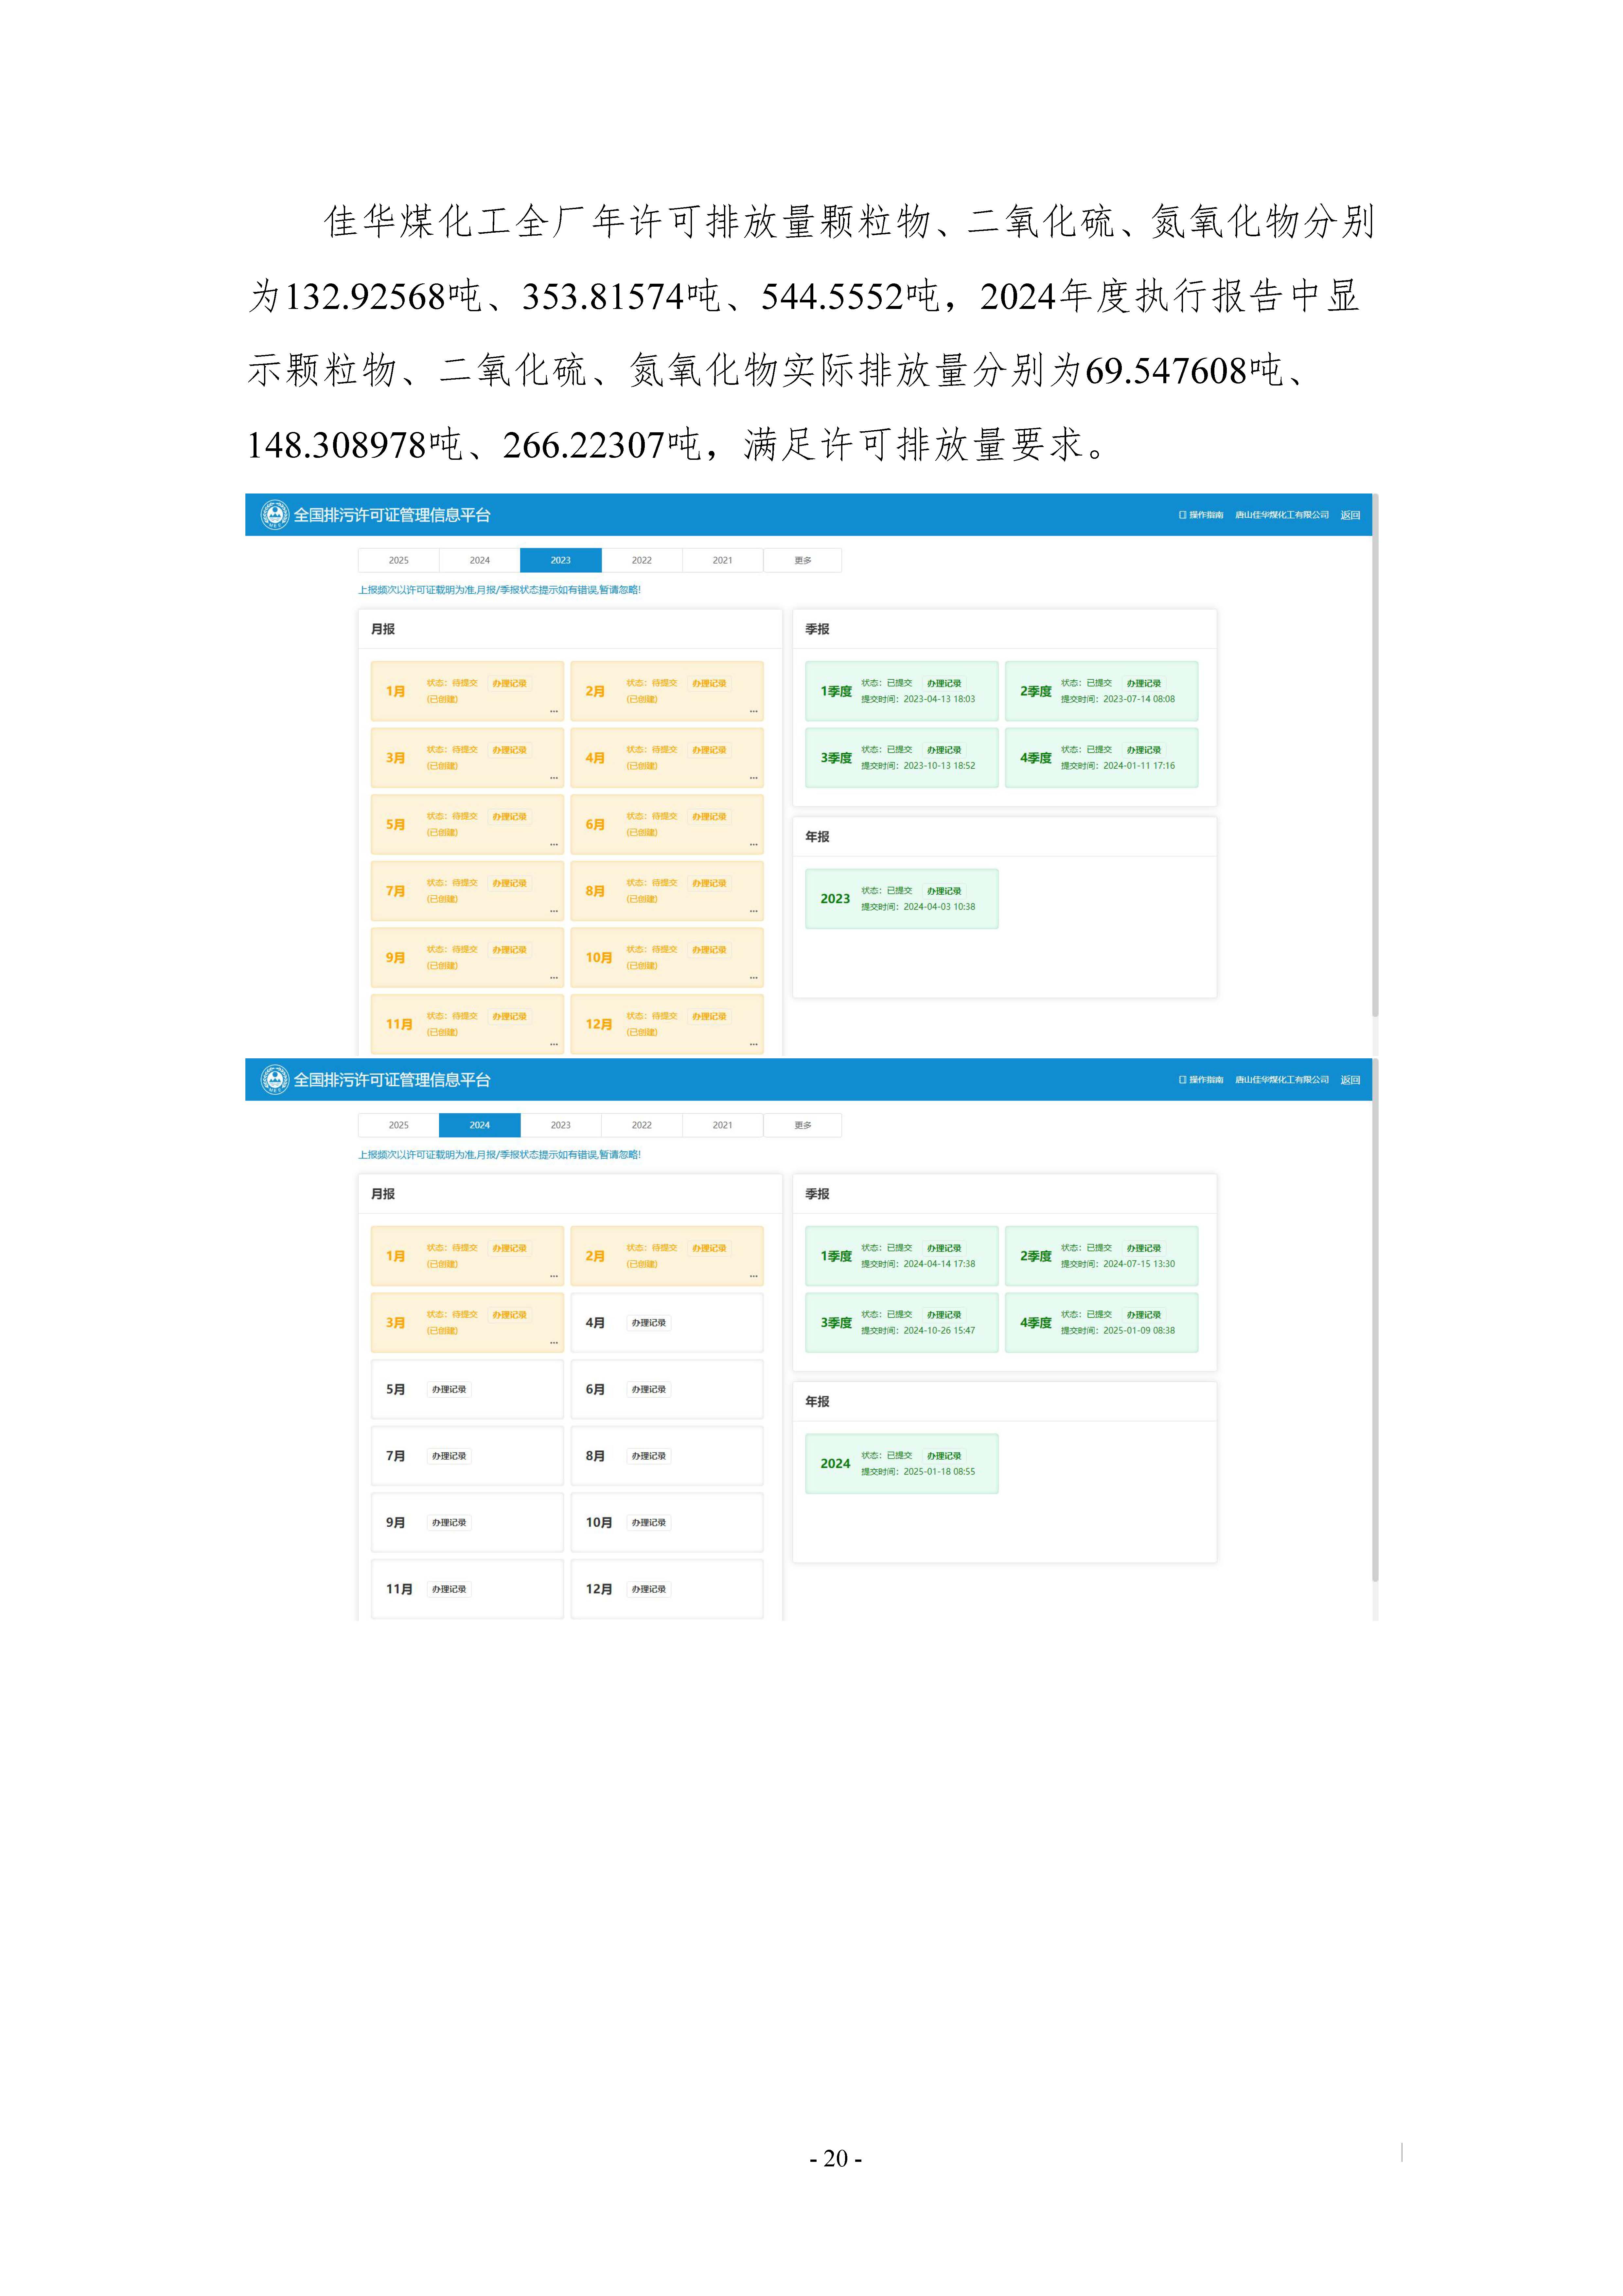Viewport: 1623px width, 2296px height.
Task: Open the 3月 card's ellipsis menu in 2024 view
Action: pos(554,1343)
